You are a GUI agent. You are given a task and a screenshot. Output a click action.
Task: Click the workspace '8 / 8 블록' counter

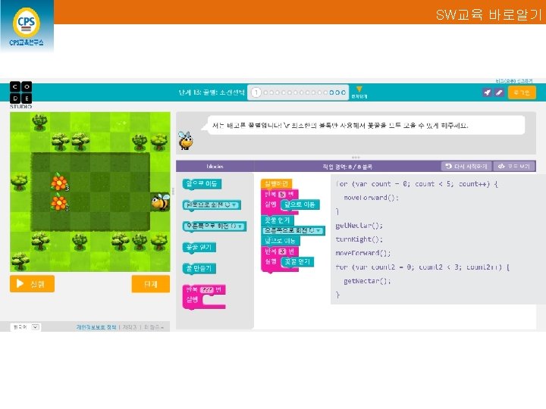coord(347,167)
